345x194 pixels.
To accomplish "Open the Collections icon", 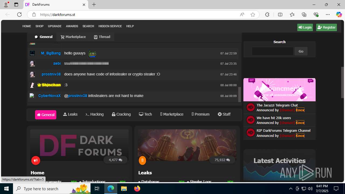I will pyautogui.click(x=304, y=15).
